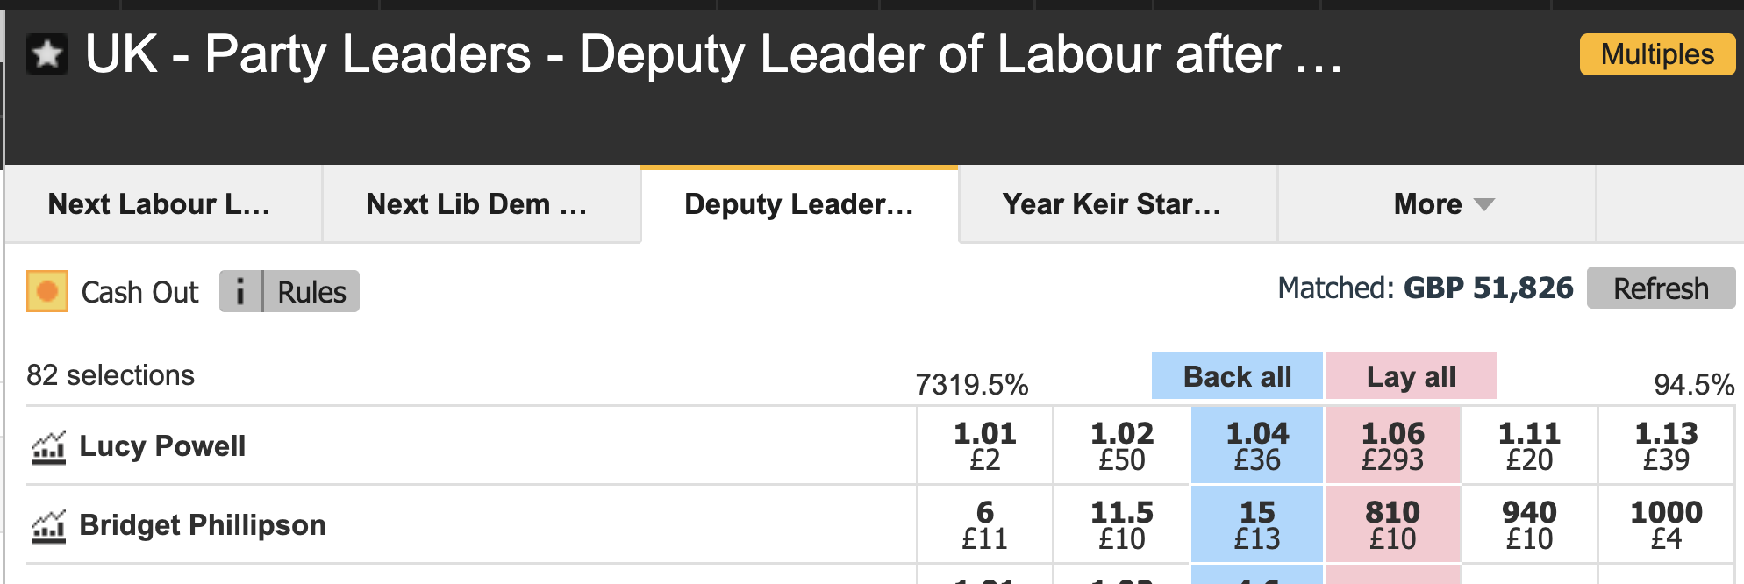This screenshot has height=584, width=1744.
Task: Lay Lucy Powell at 1.06
Action: (1392, 445)
